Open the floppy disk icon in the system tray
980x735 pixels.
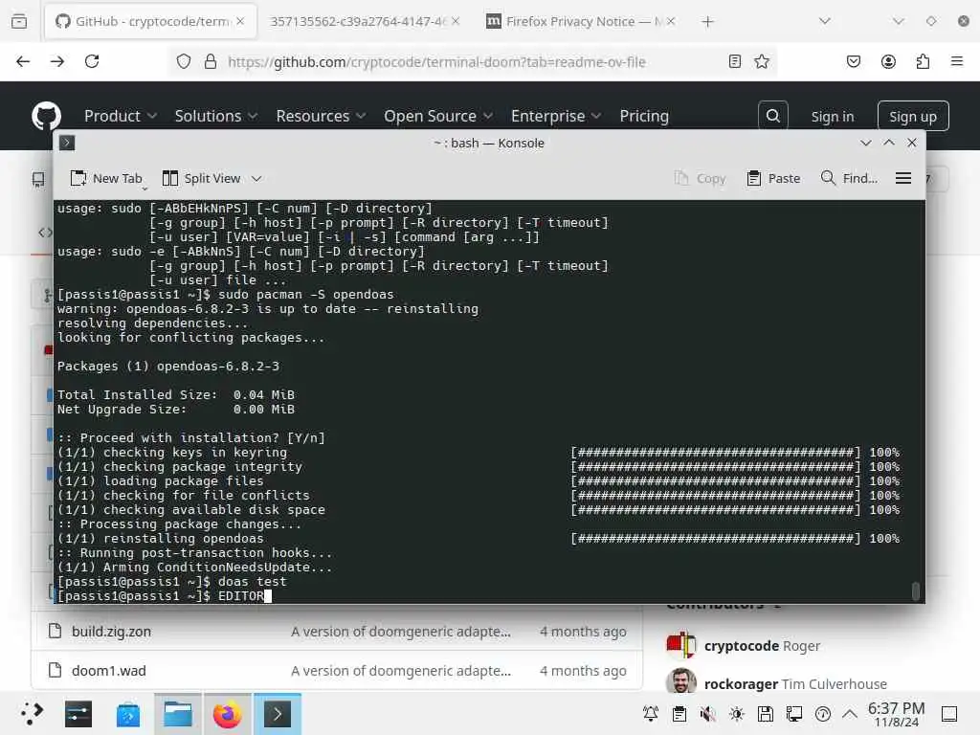point(766,714)
